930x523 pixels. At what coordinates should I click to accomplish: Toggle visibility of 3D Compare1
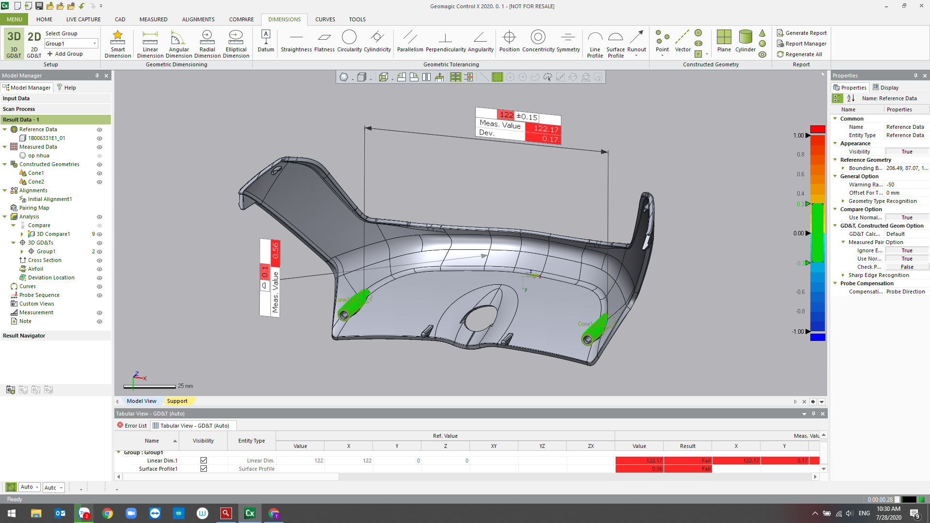(99, 234)
